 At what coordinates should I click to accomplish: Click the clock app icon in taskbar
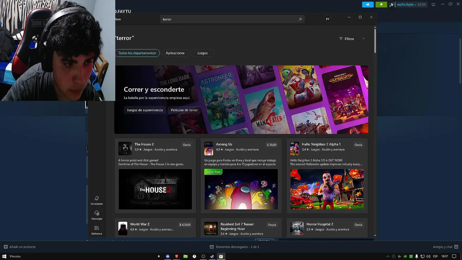click(x=194, y=256)
